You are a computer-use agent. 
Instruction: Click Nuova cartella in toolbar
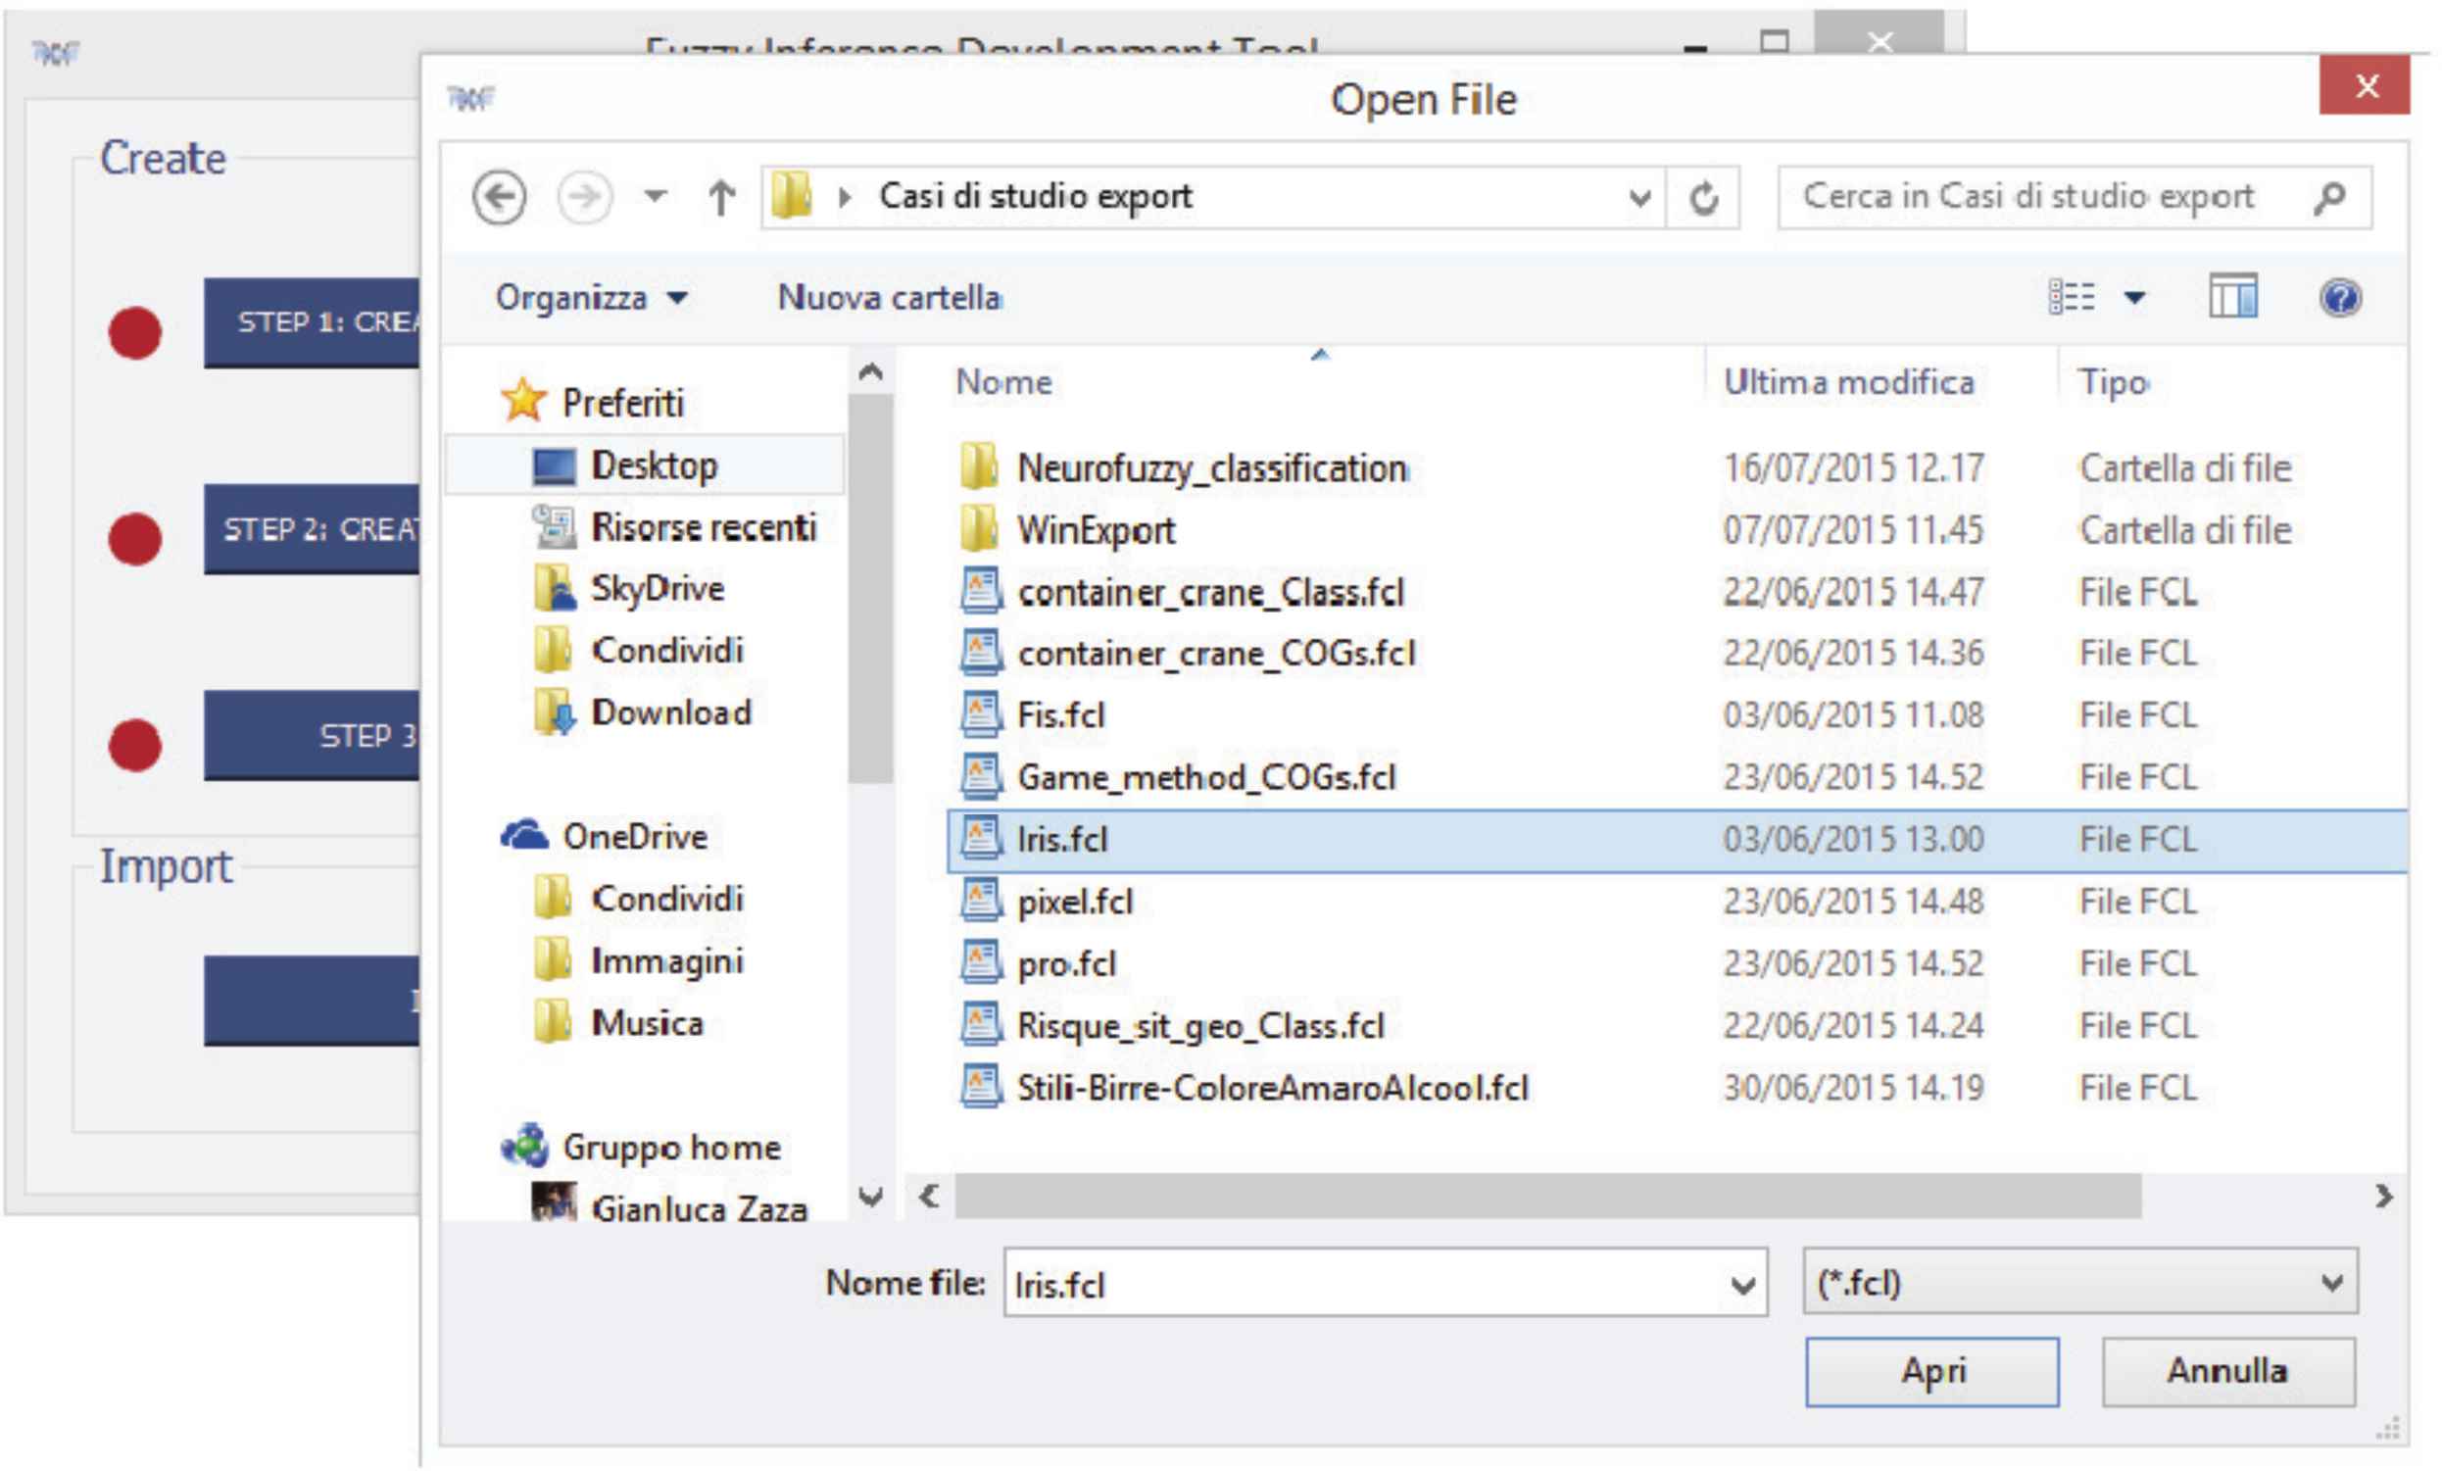pos(889,297)
